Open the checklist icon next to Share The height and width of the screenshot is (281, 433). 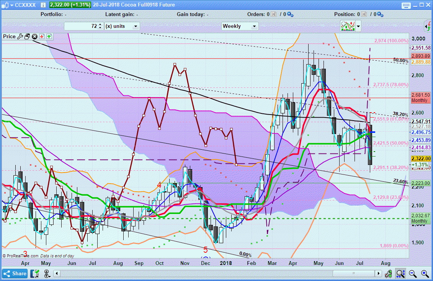point(35,274)
